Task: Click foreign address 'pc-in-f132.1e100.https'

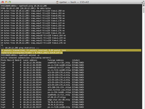Action: click(59, 70)
